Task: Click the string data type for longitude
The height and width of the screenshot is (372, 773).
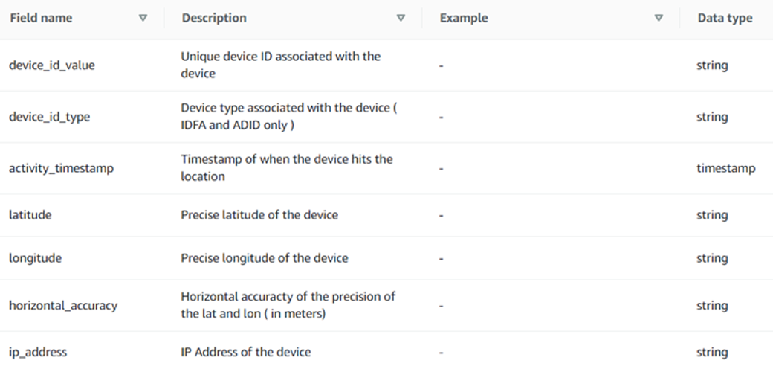Action: [712, 258]
